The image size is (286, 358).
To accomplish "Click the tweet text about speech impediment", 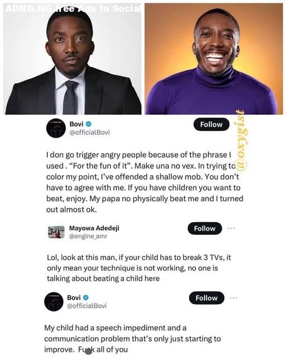I will coord(132,338).
